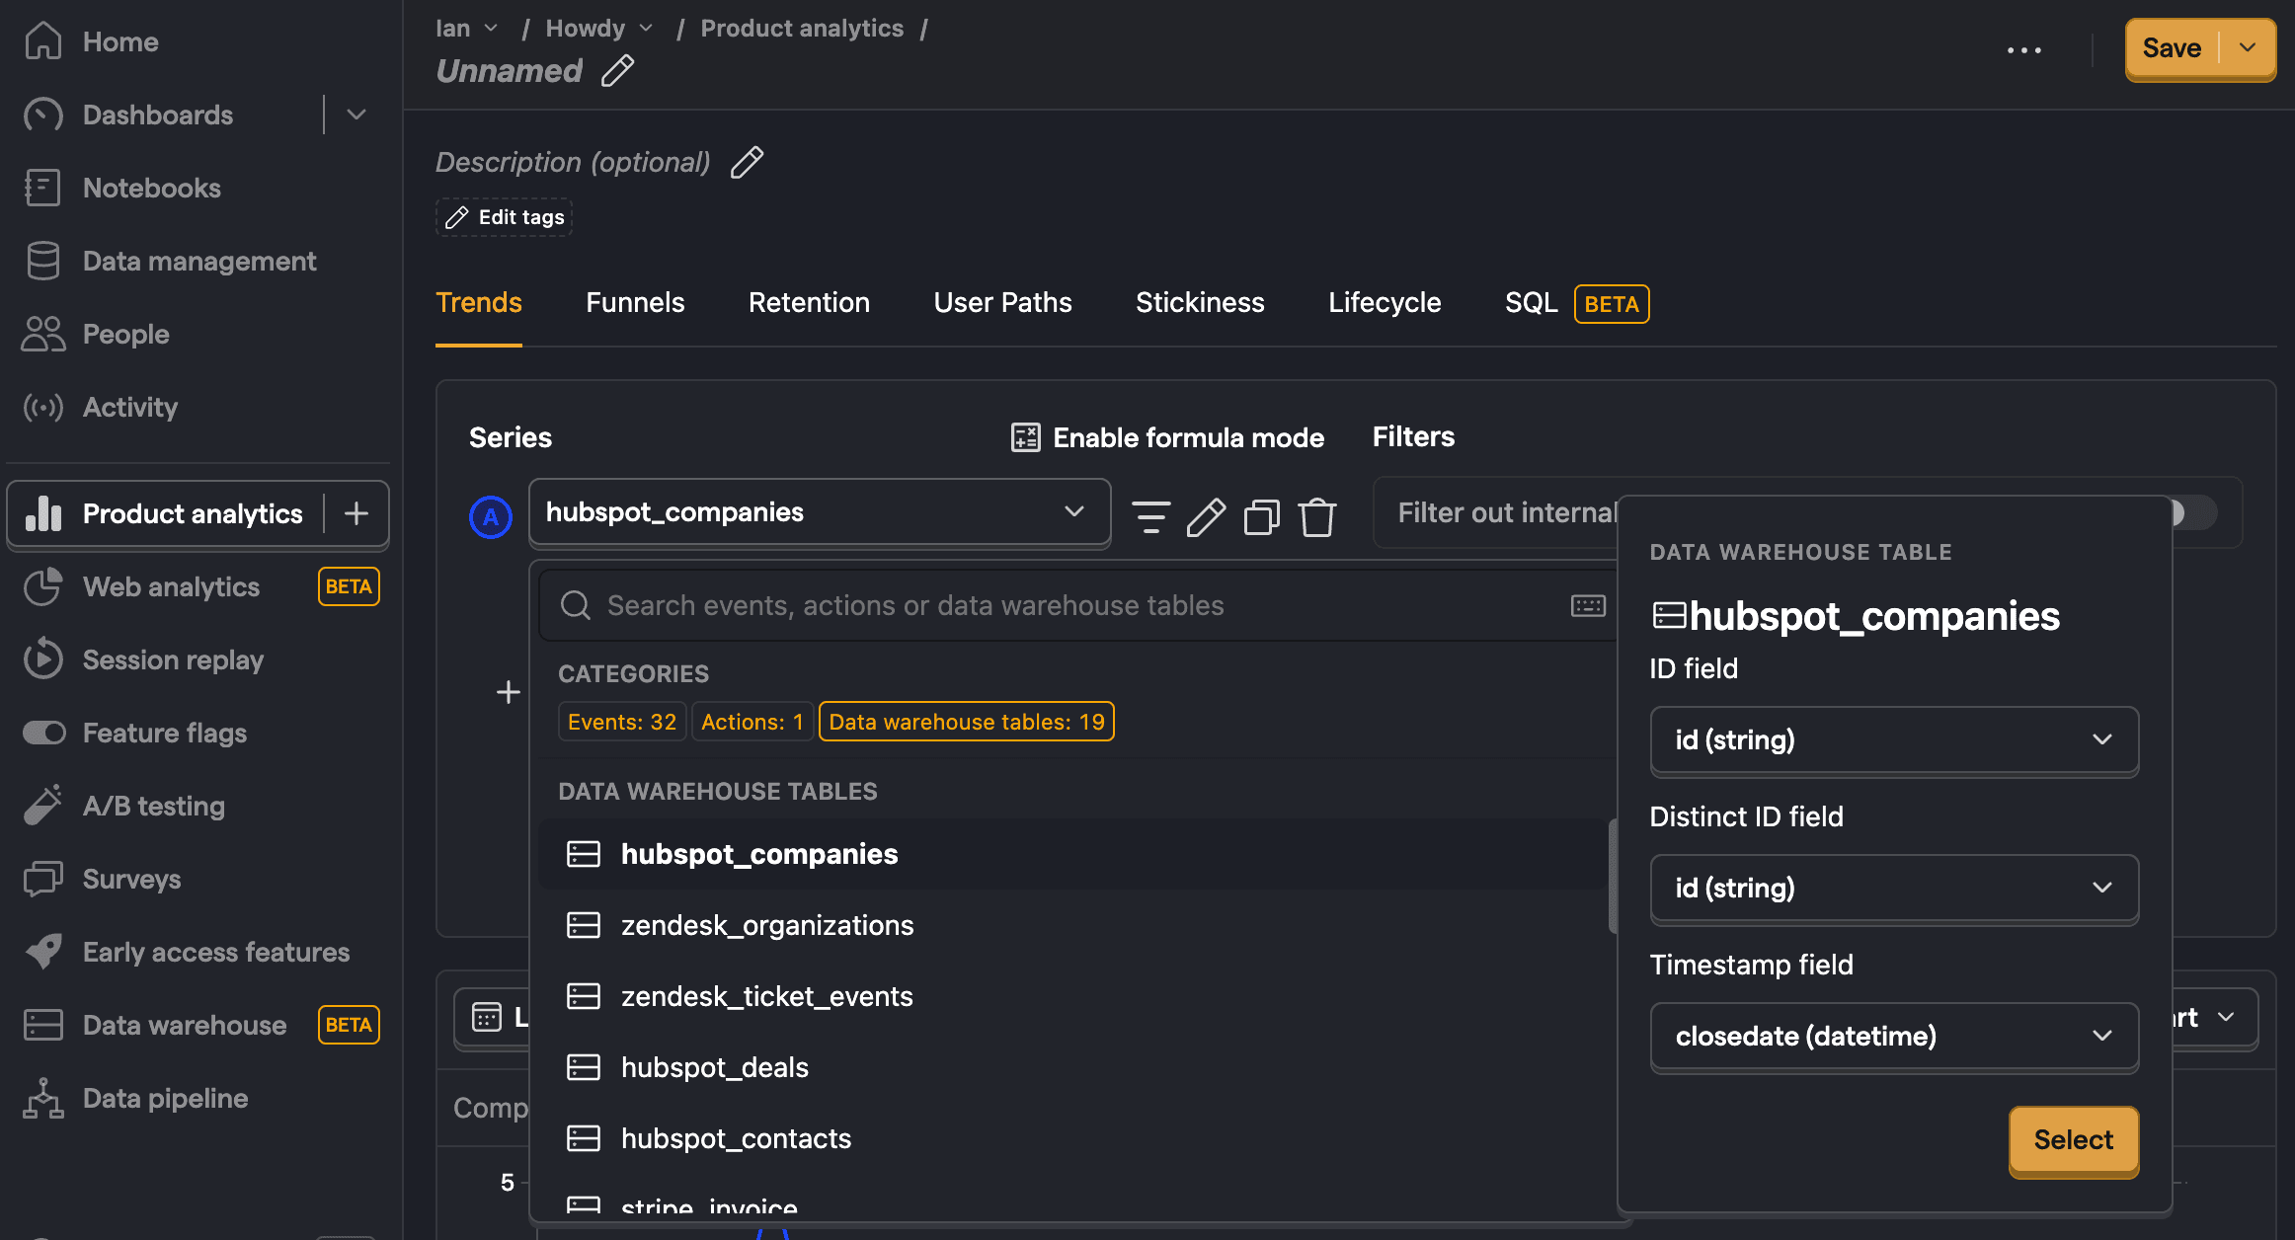2295x1240 pixels.
Task: Switch to the Funnels tab
Action: coord(635,302)
